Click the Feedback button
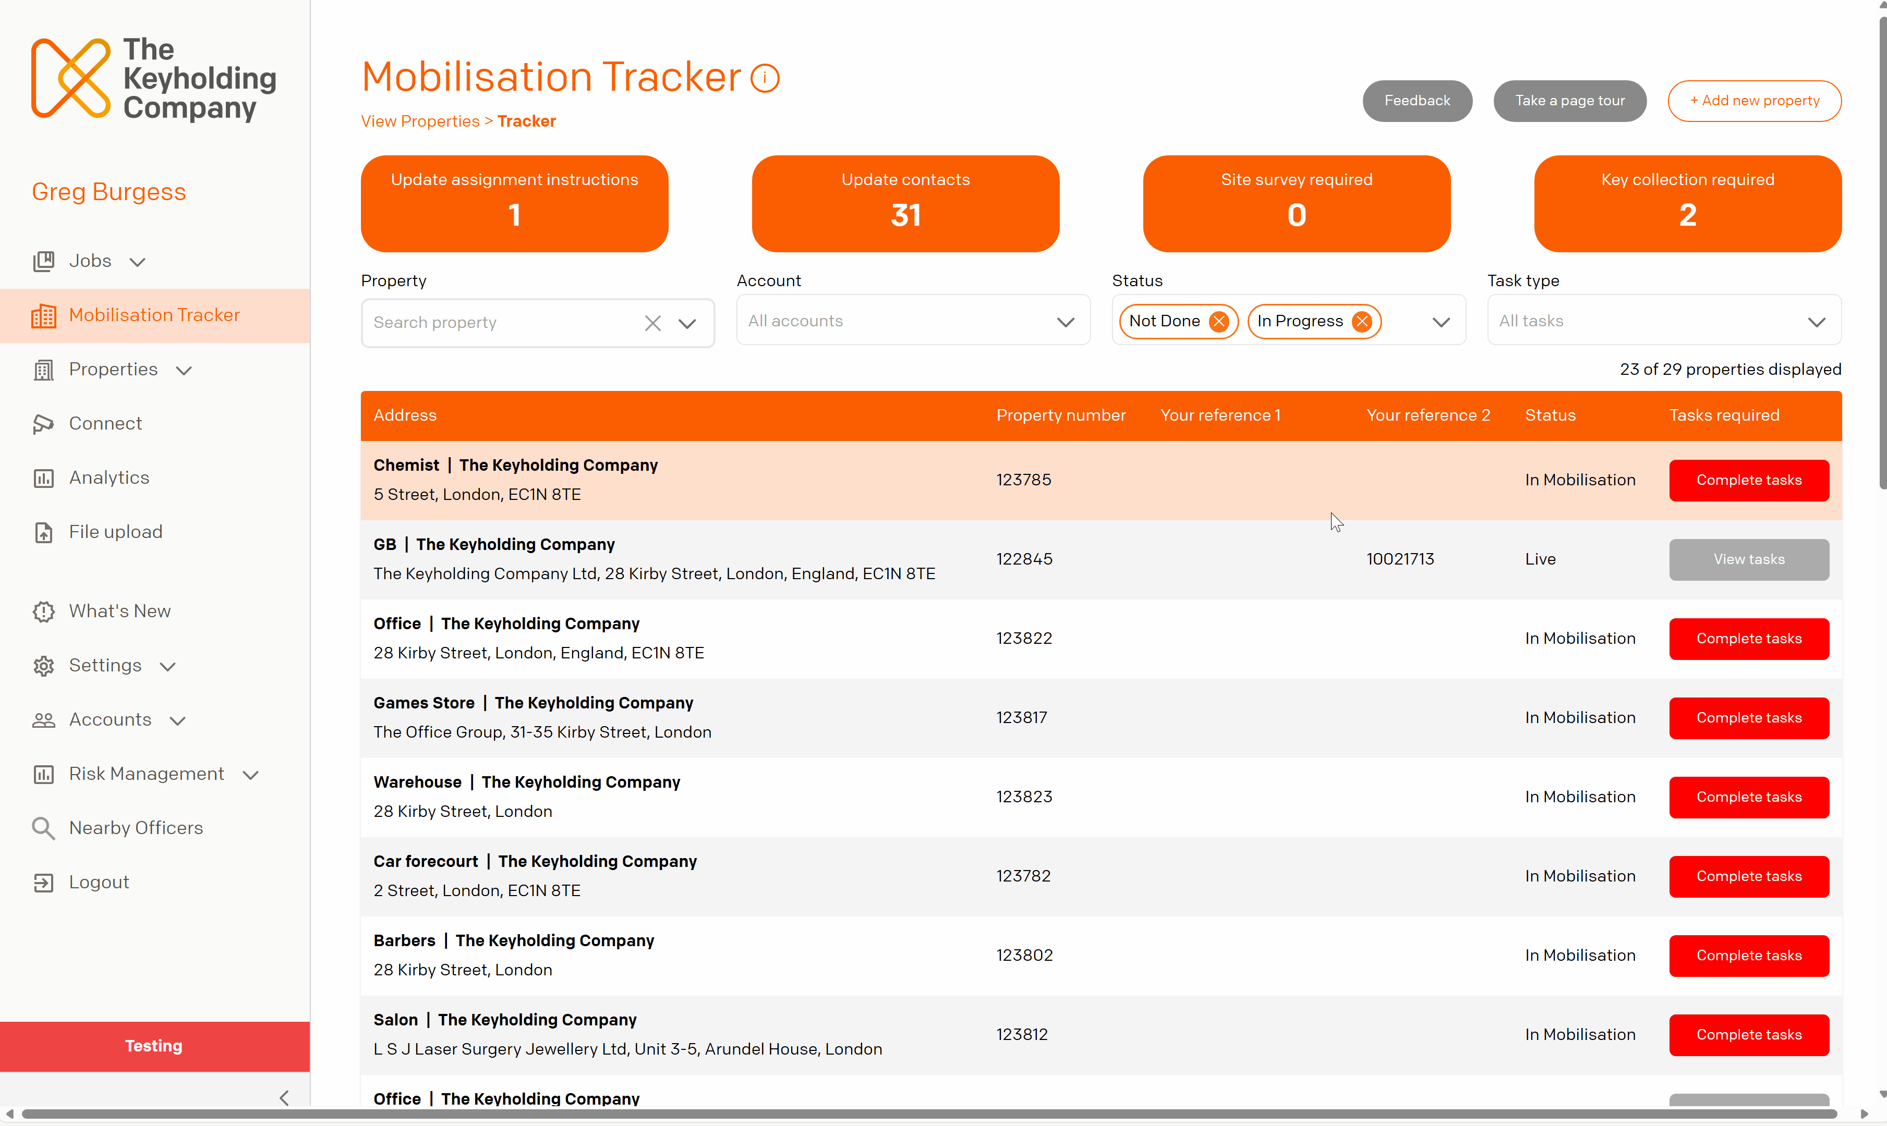 [1417, 101]
